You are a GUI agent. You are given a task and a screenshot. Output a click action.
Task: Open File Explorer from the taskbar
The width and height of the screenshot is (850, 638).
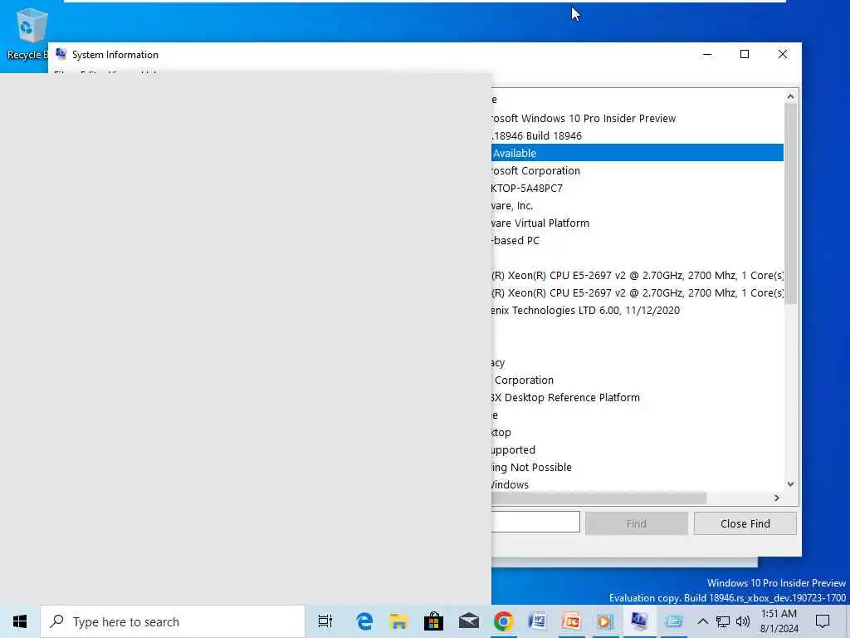click(399, 621)
